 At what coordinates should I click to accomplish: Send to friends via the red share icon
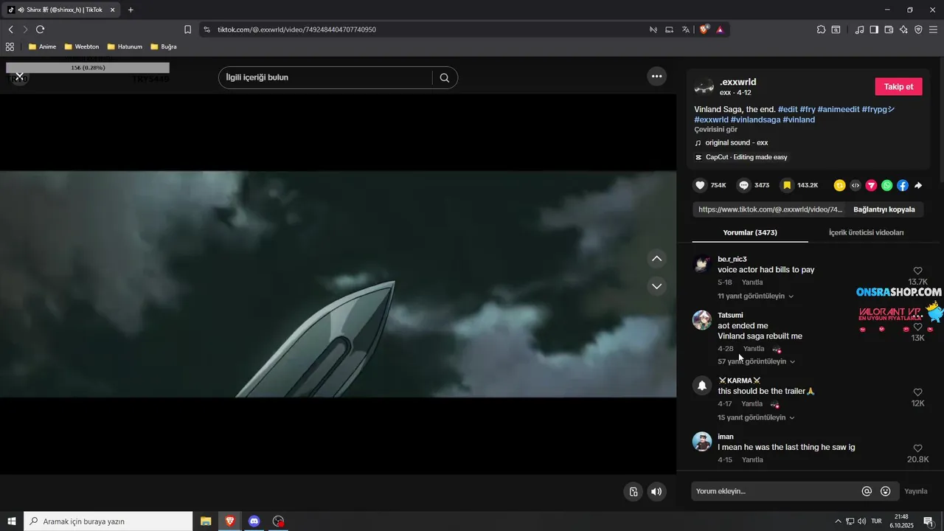[871, 186]
